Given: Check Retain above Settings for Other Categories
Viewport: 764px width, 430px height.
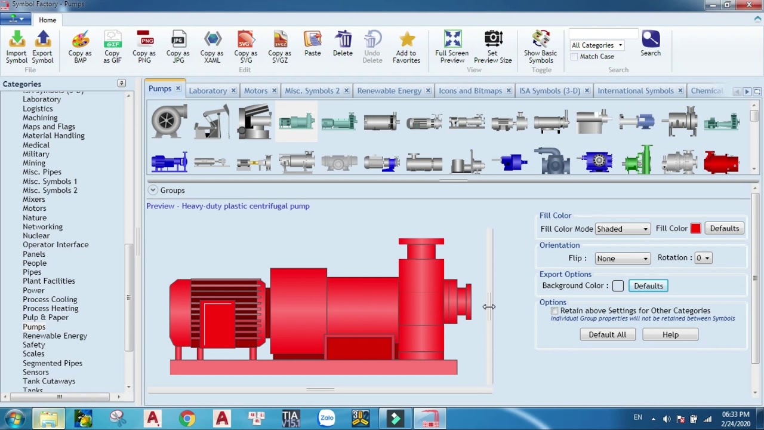Looking at the screenshot, I should click(x=554, y=311).
